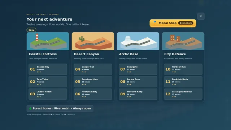
Task: Click the star rating under Dockside Dash
Action: [x=174, y=84]
